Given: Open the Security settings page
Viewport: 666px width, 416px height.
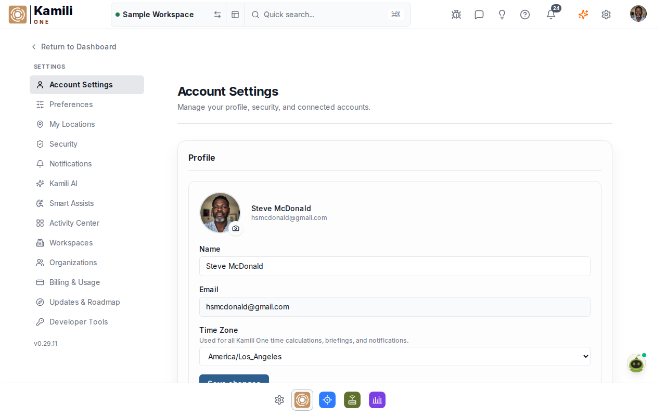Looking at the screenshot, I should click(87, 144).
